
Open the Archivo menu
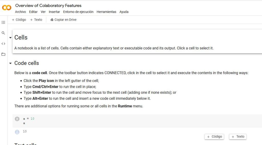click(x=20, y=12)
